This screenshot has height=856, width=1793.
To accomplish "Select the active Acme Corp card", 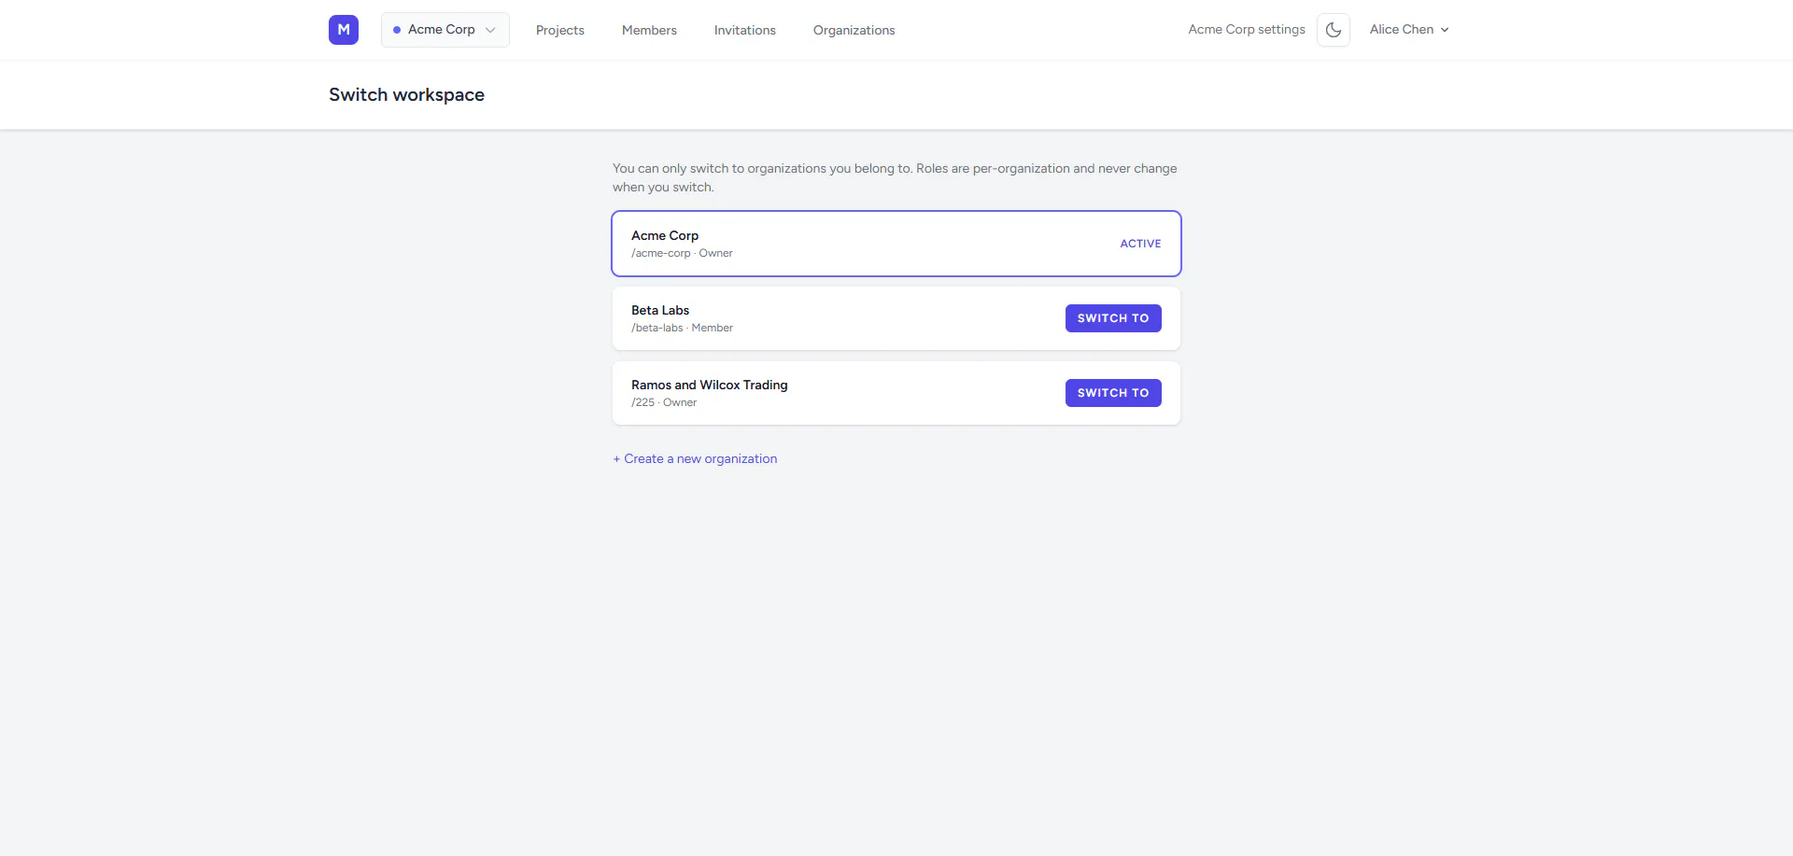I will [x=896, y=244].
